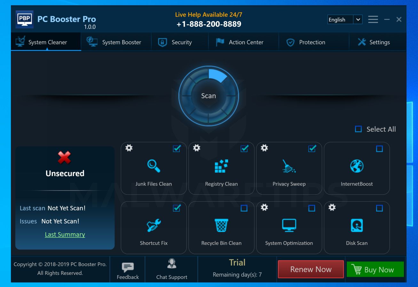Click the red Renew Now button
The image size is (418, 287).
coord(311,269)
